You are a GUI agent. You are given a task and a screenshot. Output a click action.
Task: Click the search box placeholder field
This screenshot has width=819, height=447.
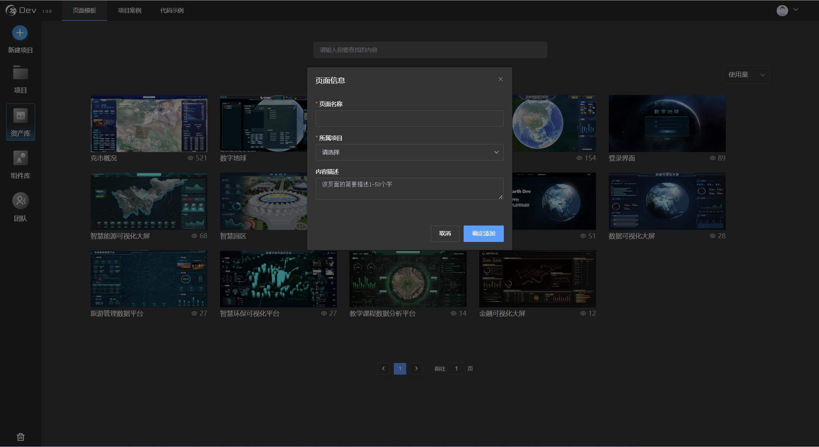coord(430,50)
